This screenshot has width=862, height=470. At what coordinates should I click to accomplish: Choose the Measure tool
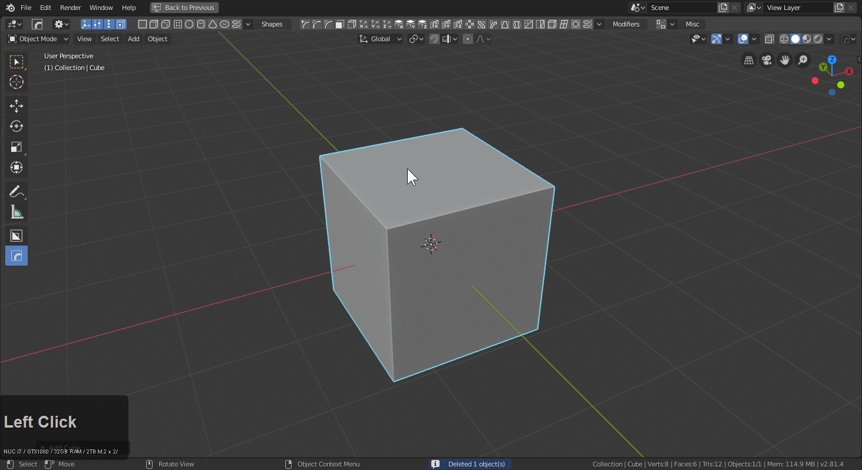coord(16,211)
